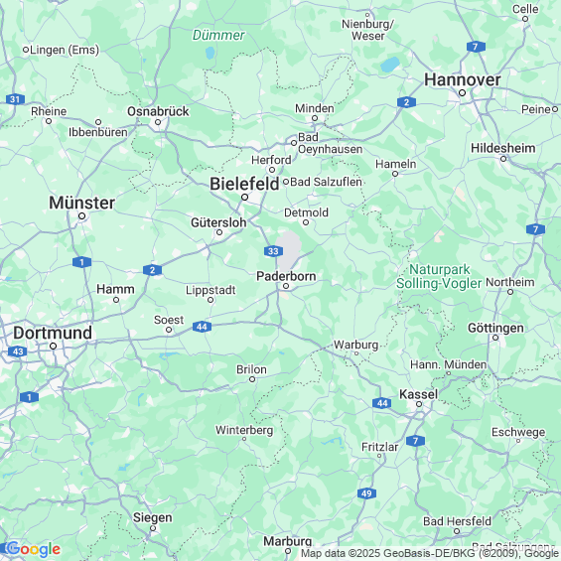The width and height of the screenshot is (561, 561).
Task: Open the Google logo link
Action: (x=33, y=549)
